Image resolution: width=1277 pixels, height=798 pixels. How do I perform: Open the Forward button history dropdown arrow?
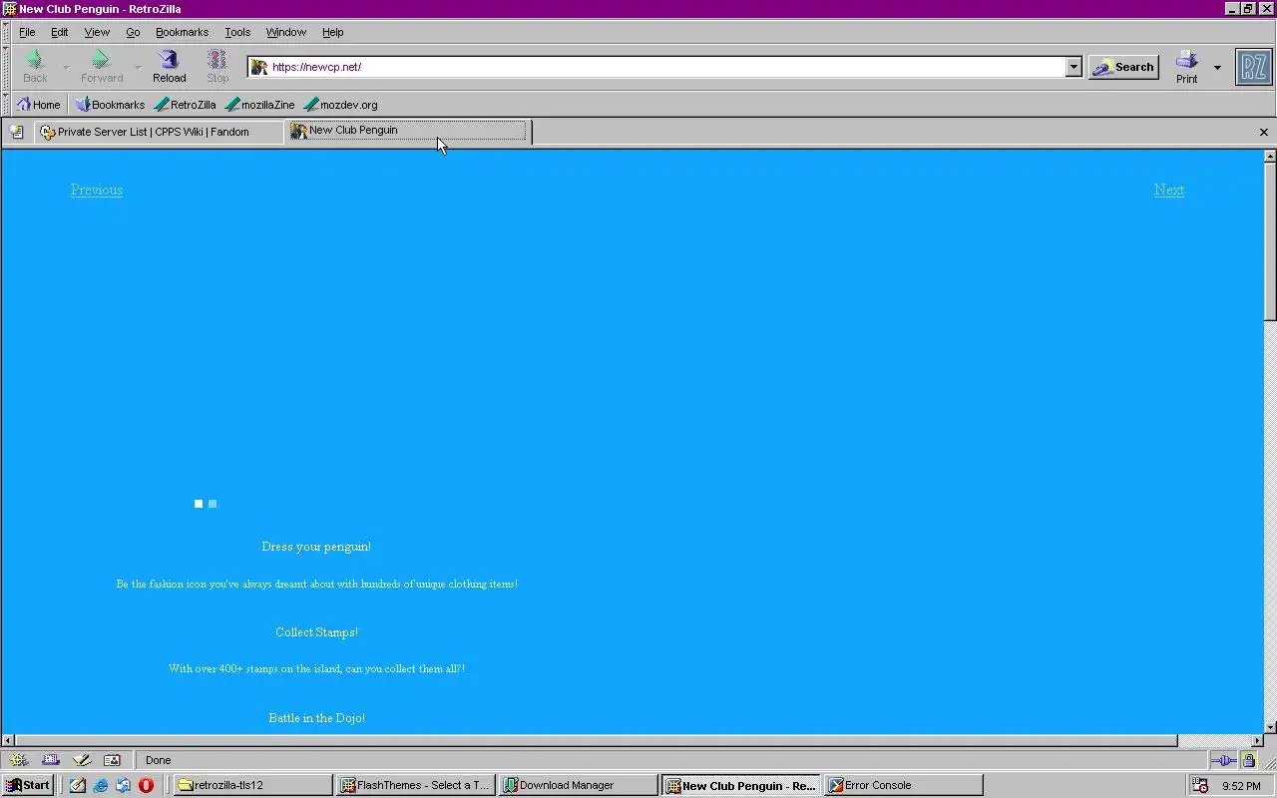point(138,67)
